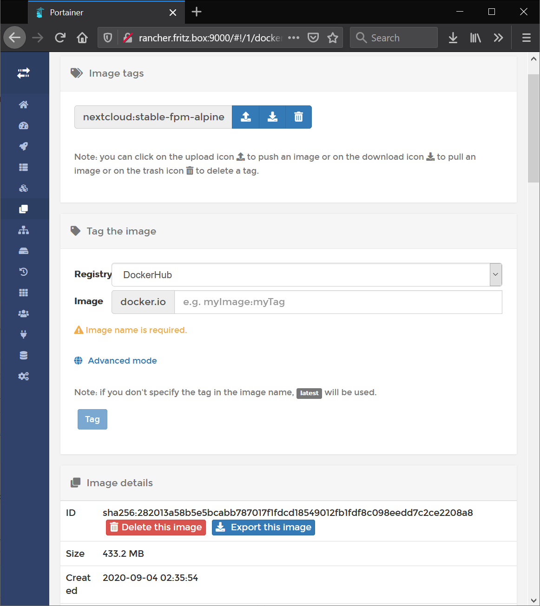Close the Portainer tab
The image size is (540, 606).
point(173,13)
